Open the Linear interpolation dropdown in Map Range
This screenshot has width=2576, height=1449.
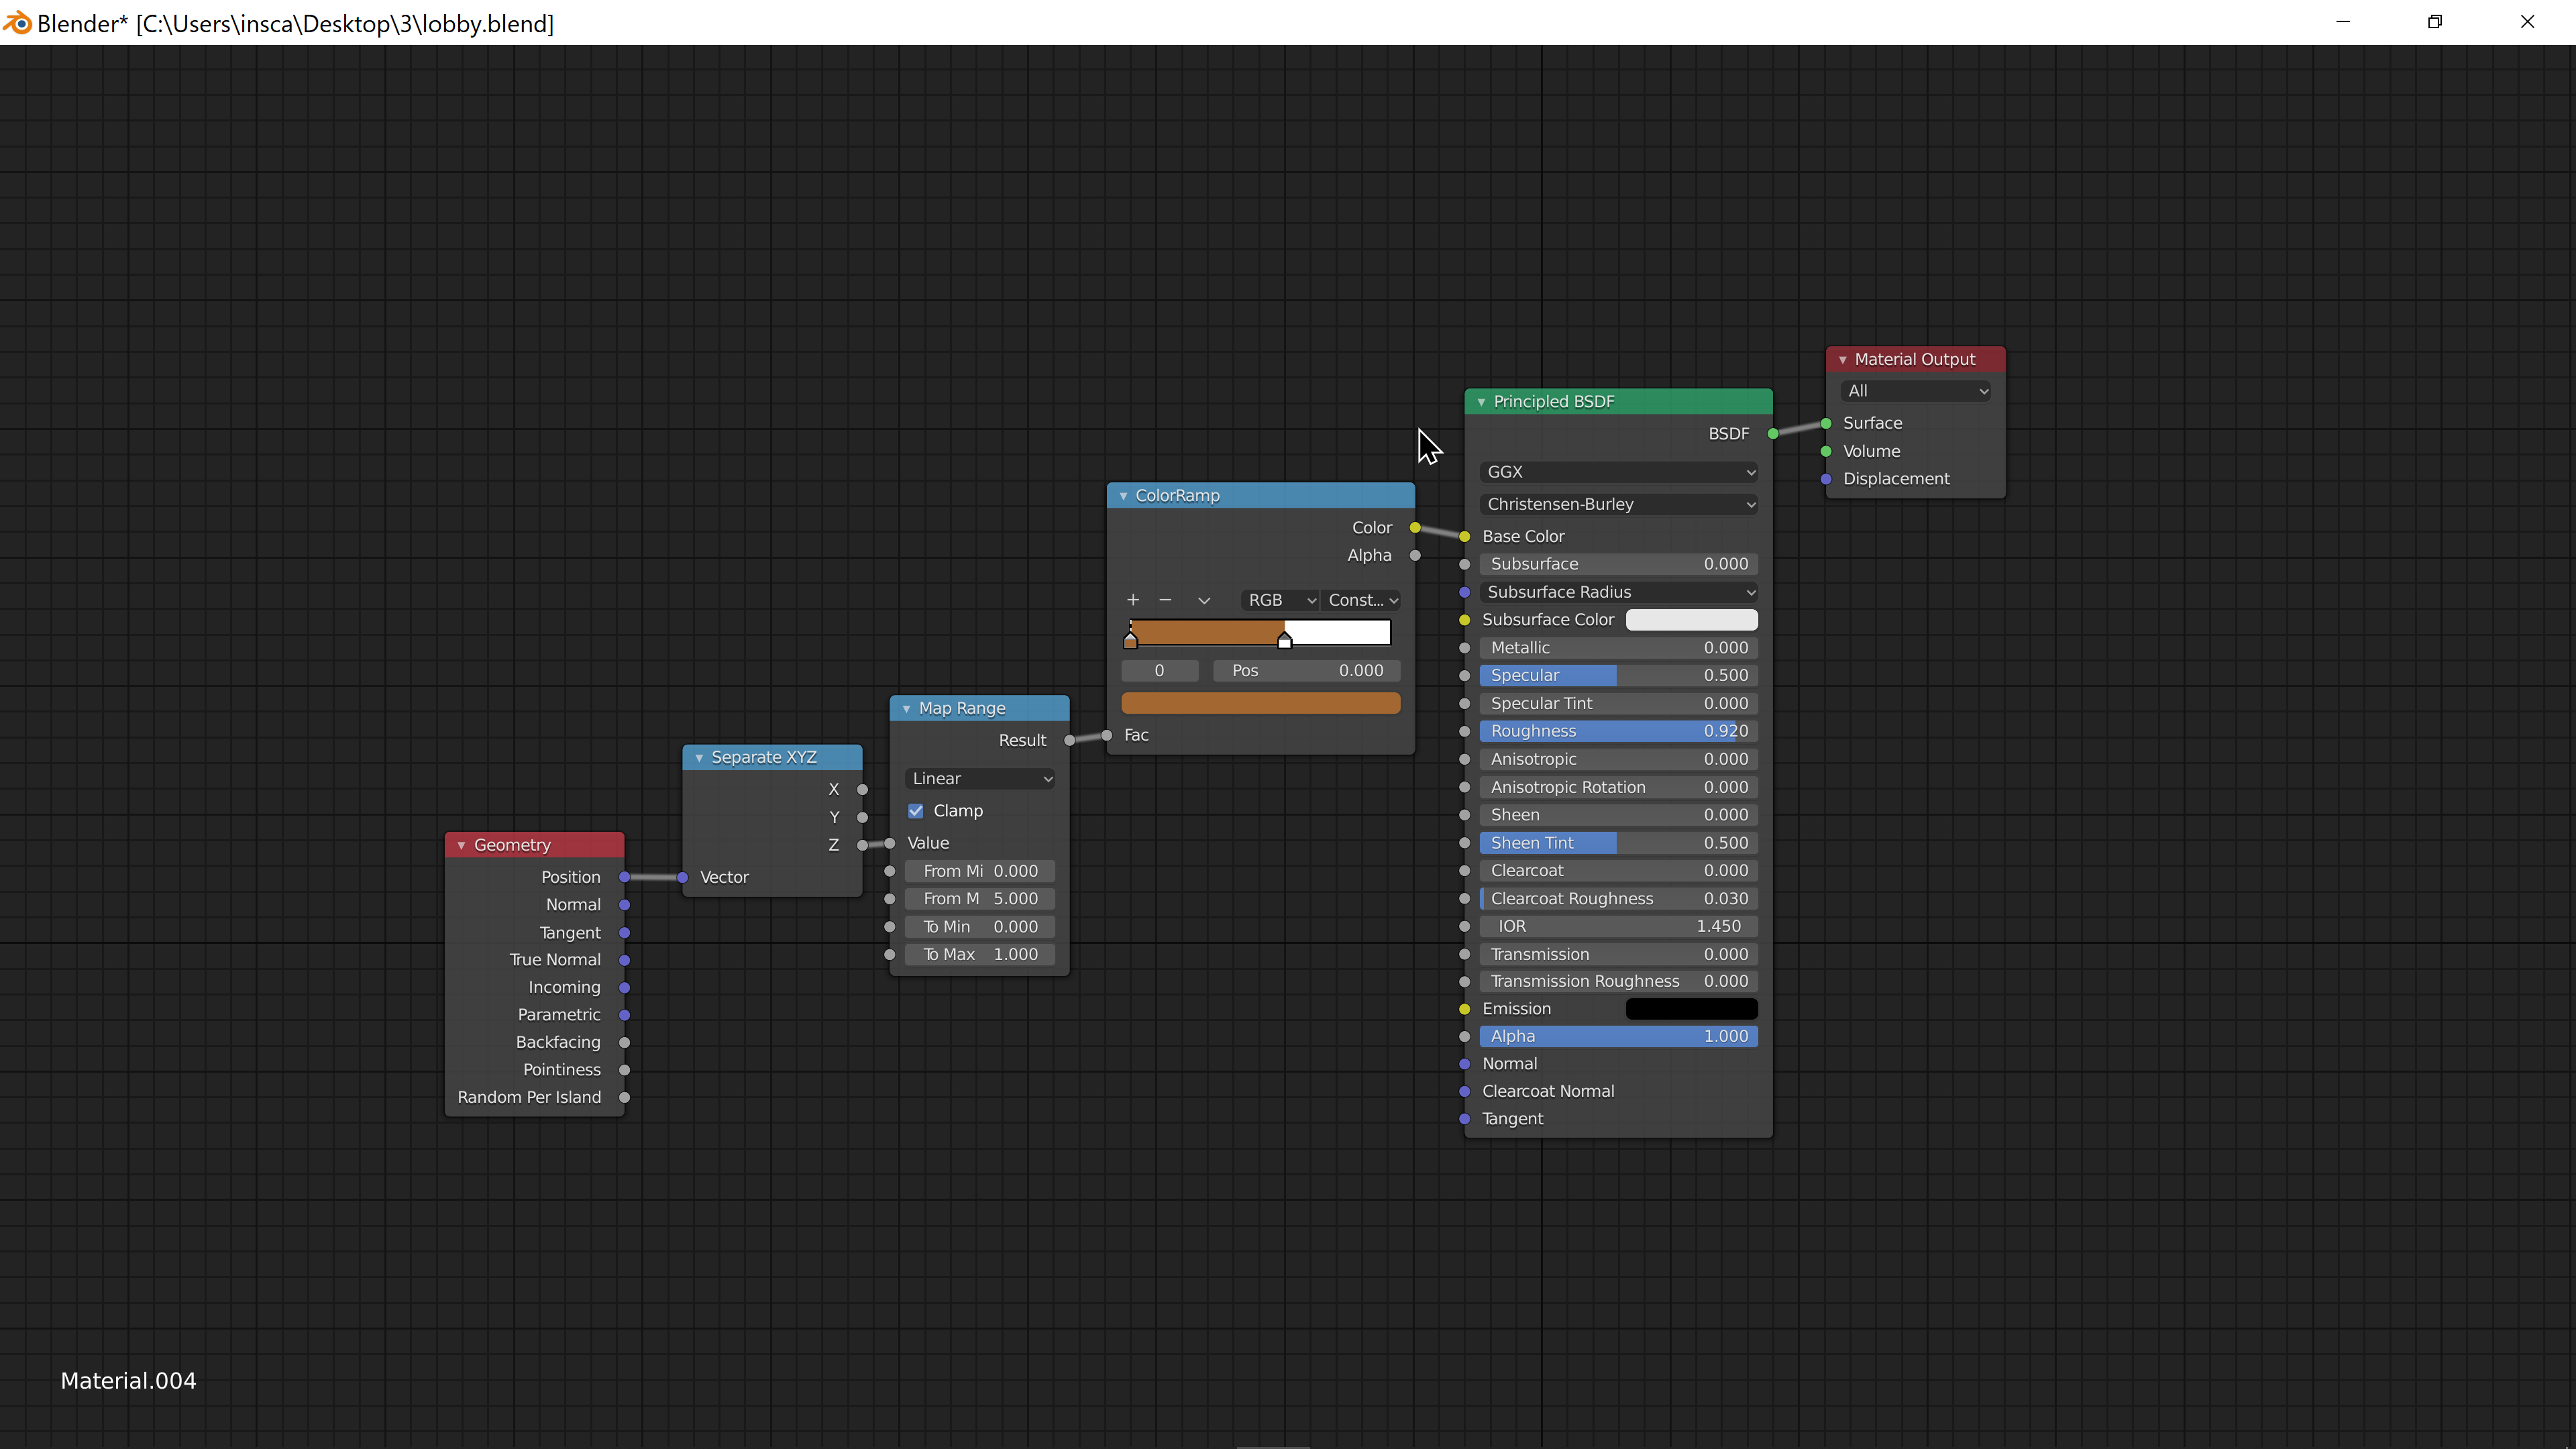click(x=980, y=779)
